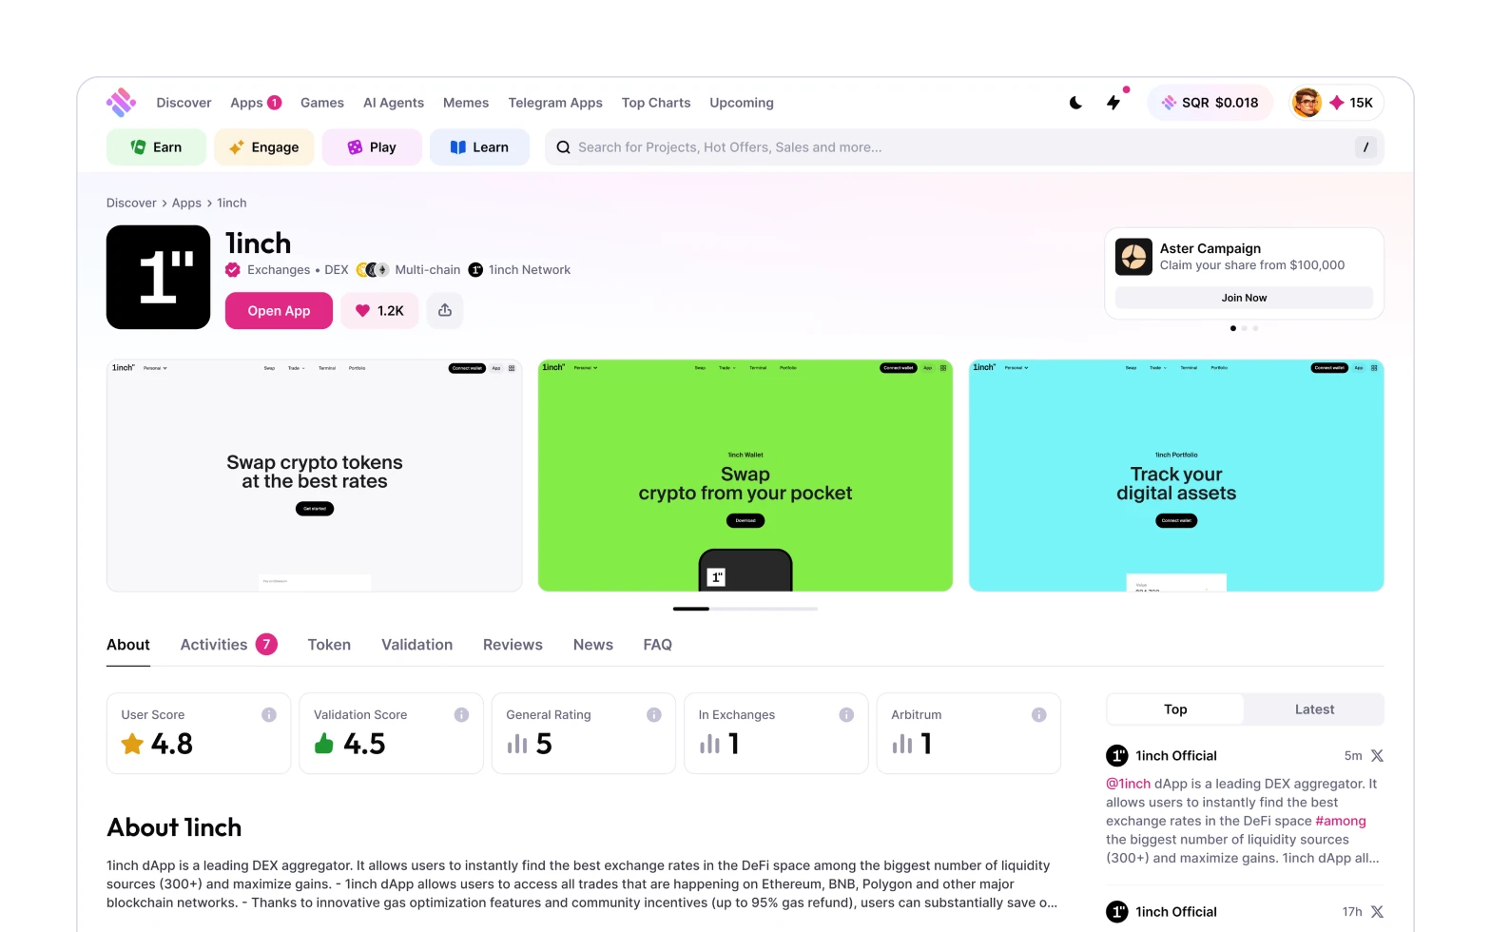This screenshot has height=932, width=1491.
Task: Click the Earn button
Action: click(156, 147)
